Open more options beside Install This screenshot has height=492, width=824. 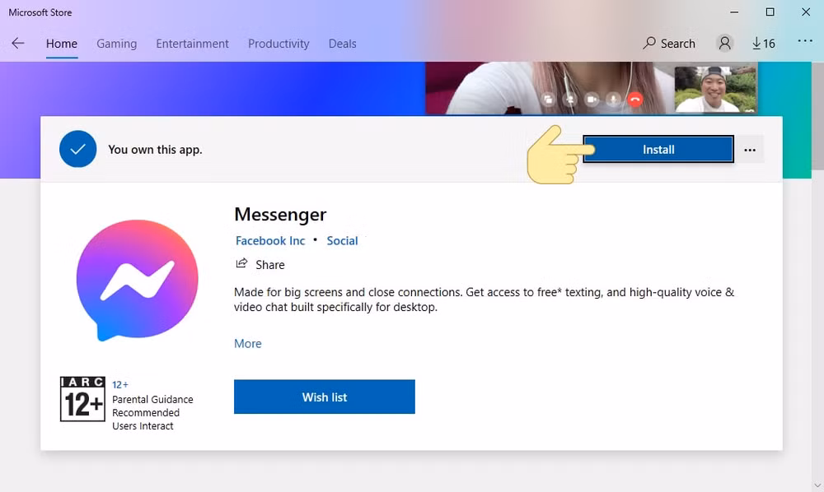click(x=750, y=150)
